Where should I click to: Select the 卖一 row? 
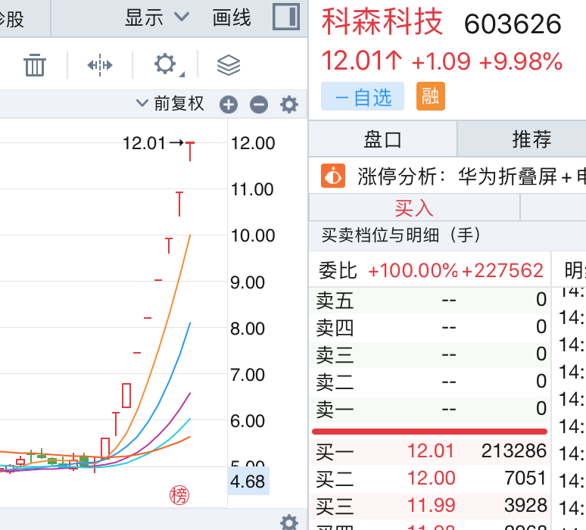tap(430, 410)
